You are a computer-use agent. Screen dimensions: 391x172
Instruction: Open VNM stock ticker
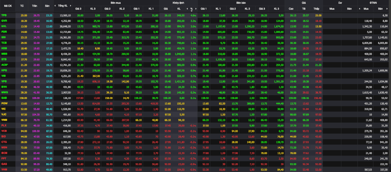(x=4, y=120)
